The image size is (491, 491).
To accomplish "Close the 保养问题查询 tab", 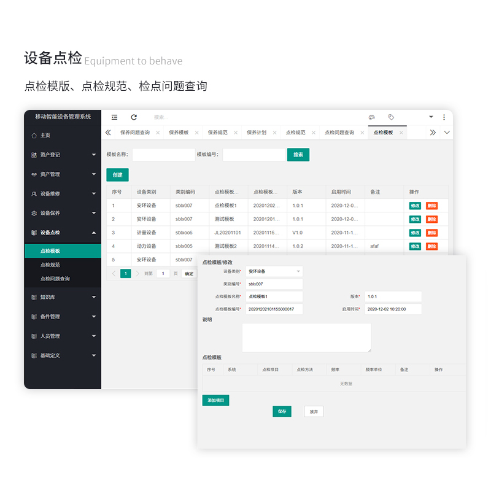I will 158,133.
